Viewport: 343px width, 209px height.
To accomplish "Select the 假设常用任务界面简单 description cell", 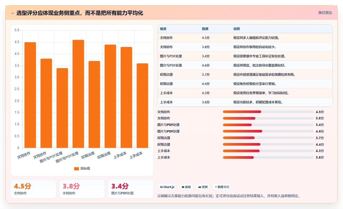I will [282, 93].
